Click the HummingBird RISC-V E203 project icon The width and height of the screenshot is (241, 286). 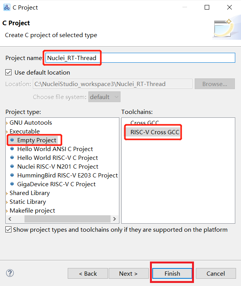(x=13, y=175)
